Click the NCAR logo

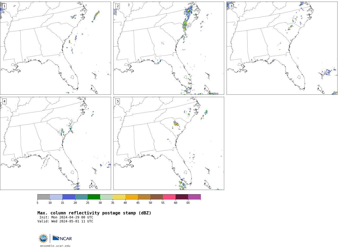point(62,238)
